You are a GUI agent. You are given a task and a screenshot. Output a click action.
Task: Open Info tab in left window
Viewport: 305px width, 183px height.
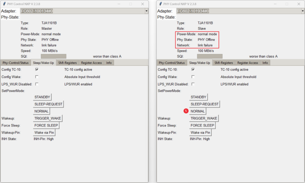tap(109, 63)
